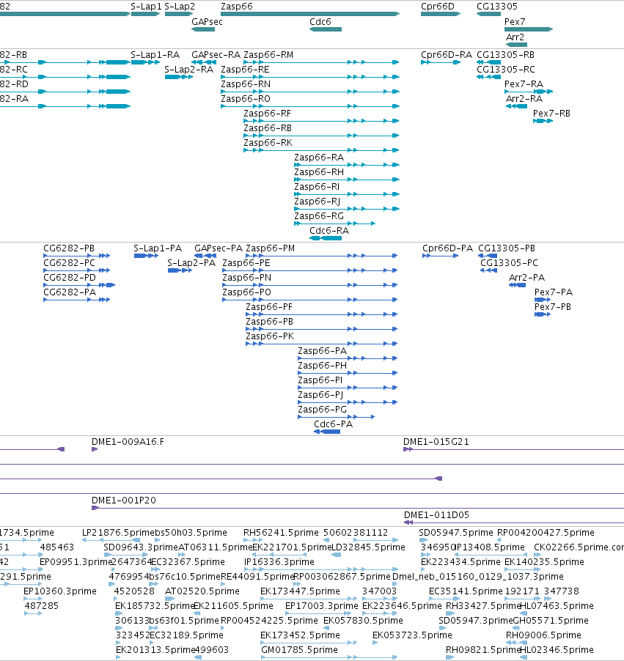
Task: Select EST EK173447.5prime
Action: (309, 599)
